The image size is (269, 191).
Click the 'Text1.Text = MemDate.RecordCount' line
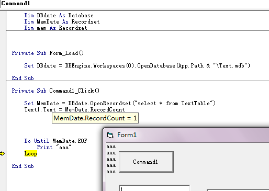click(74, 109)
